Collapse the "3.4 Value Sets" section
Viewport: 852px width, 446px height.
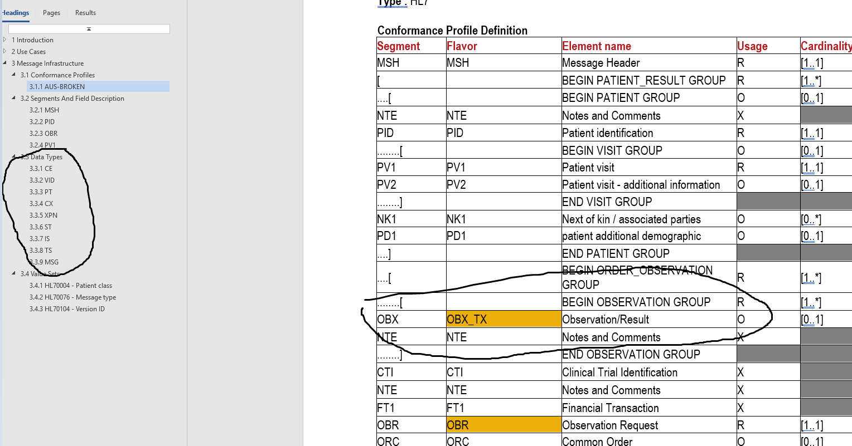coord(12,273)
